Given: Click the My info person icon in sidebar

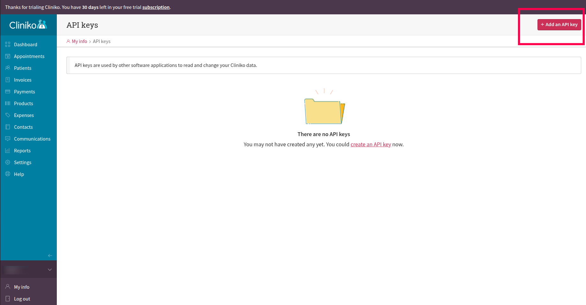Looking at the screenshot, I should 8,287.
